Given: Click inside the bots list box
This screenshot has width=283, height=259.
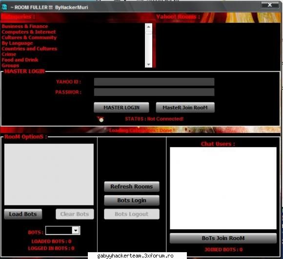Looking at the screenshot, I should click(x=49, y=174).
